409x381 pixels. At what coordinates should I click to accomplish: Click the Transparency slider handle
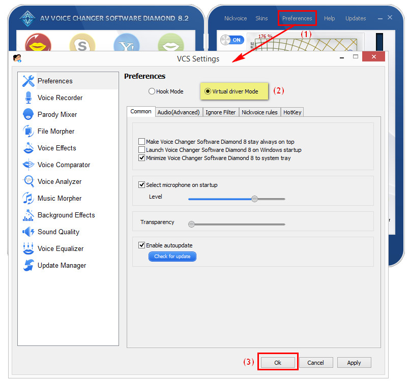[191, 224]
